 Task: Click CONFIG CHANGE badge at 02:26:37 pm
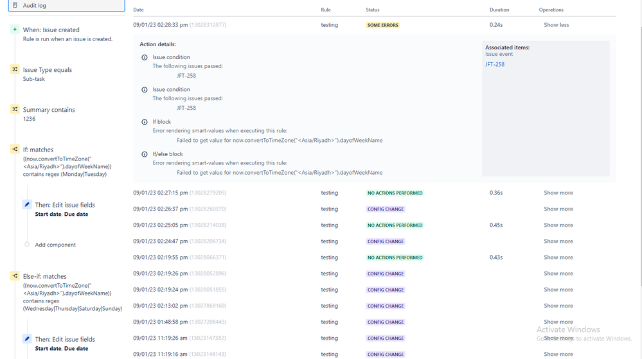pyautogui.click(x=386, y=209)
